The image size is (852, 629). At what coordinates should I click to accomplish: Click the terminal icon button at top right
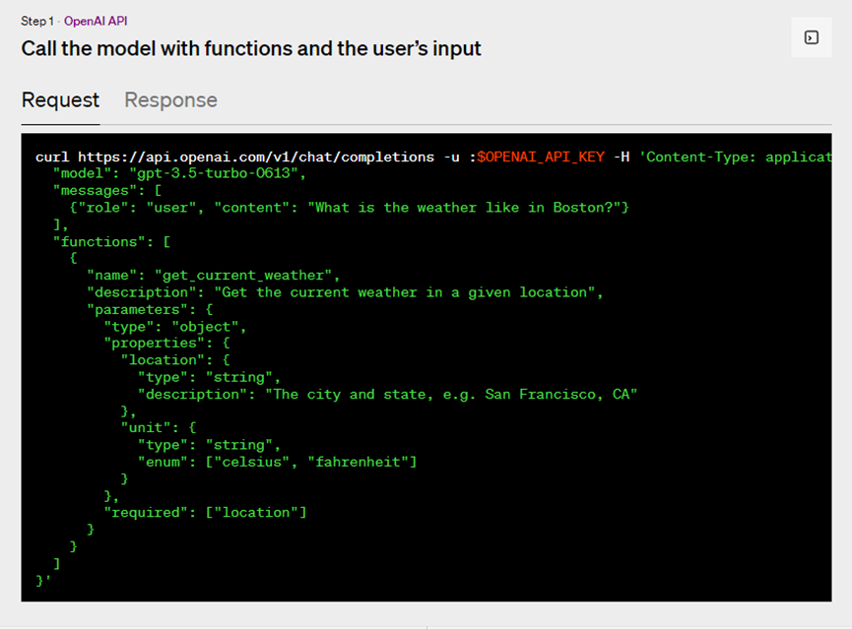[812, 37]
